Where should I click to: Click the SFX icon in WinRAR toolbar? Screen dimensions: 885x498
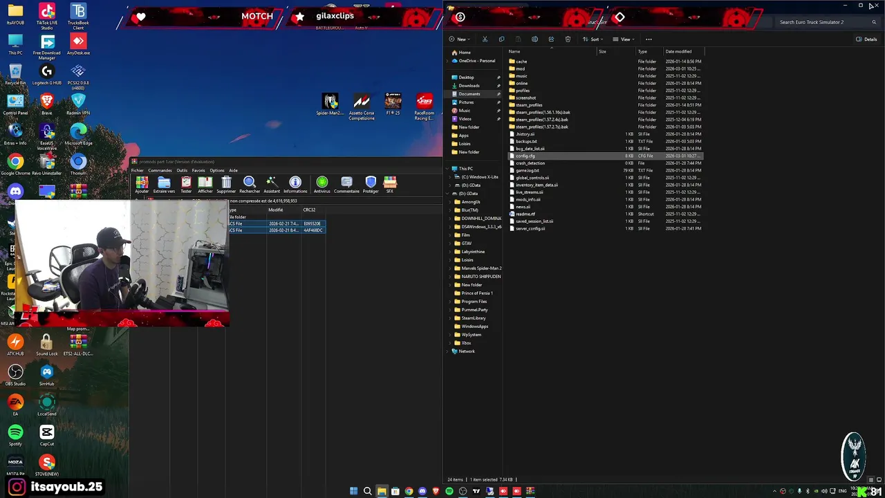tap(390, 183)
